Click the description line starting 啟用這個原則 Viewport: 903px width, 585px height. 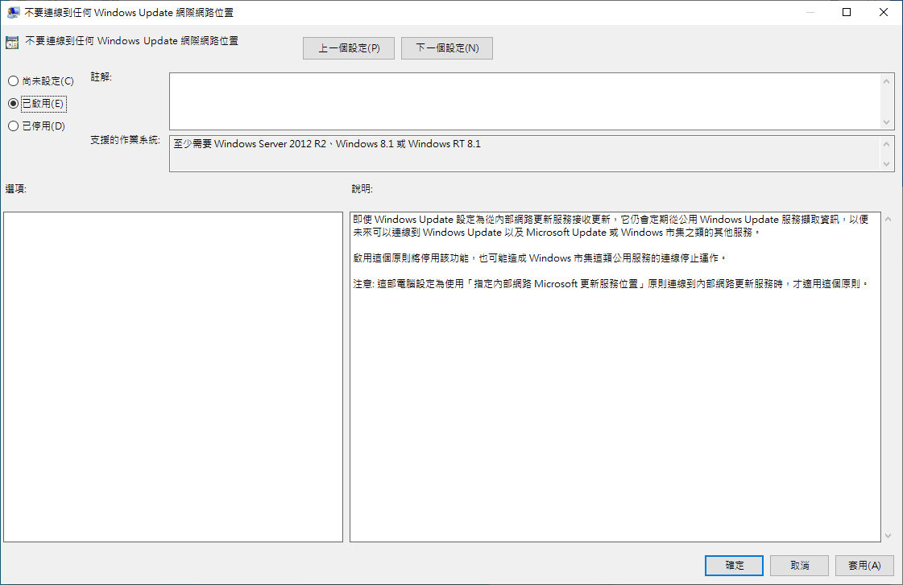coord(540,258)
